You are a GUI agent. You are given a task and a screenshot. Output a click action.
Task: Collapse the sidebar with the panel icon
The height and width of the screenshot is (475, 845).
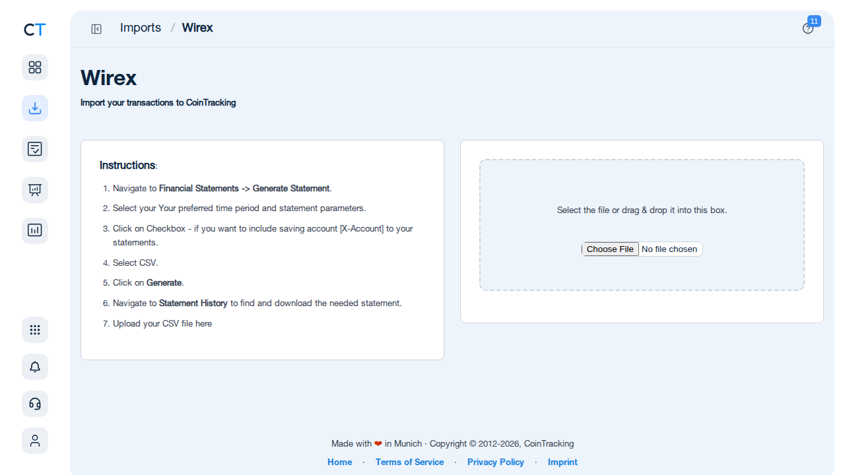96,28
